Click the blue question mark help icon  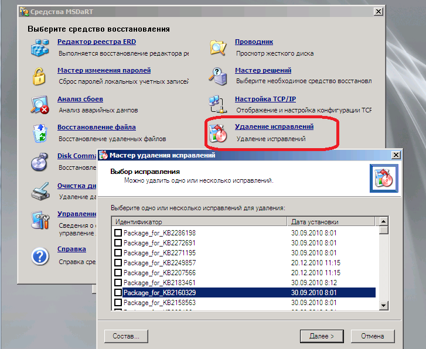click(x=40, y=256)
